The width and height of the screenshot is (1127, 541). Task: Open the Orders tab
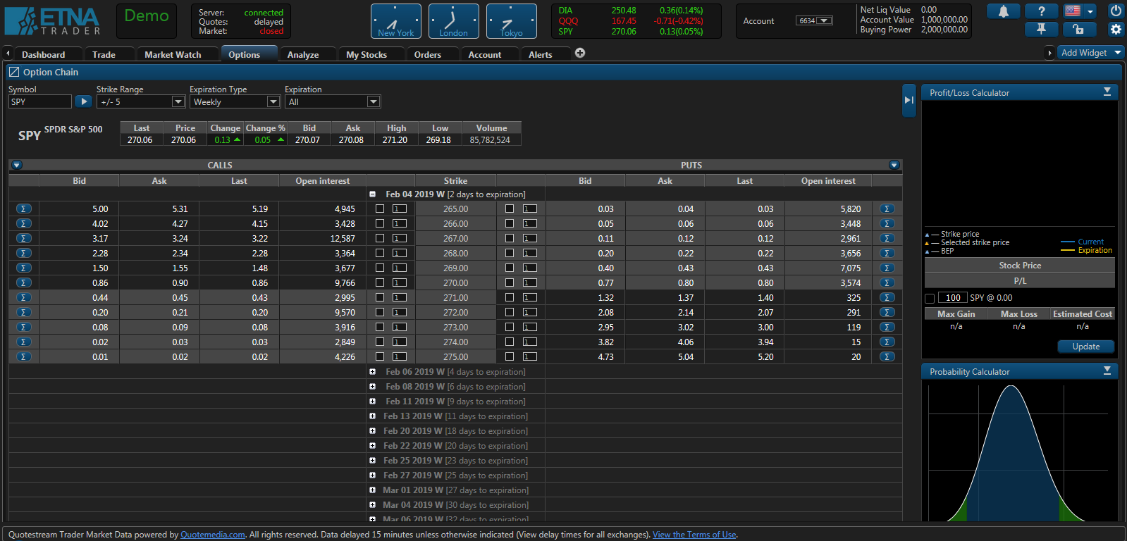(x=428, y=54)
